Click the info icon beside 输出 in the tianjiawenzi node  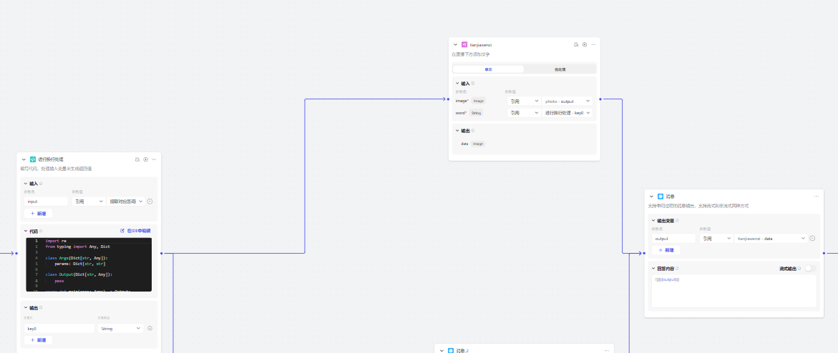472,130
